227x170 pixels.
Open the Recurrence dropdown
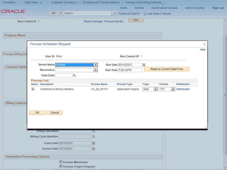(x=95, y=70)
